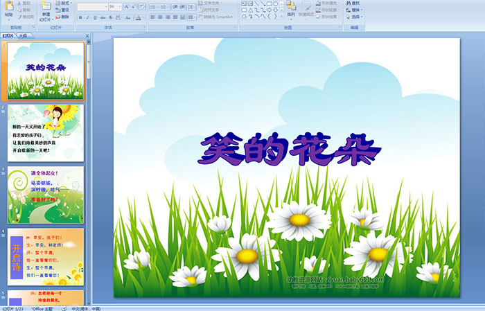Open the Text Direction (文字方向) dropdown
The width and height of the screenshot is (485, 311).
pyautogui.click(x=211, y=3)
